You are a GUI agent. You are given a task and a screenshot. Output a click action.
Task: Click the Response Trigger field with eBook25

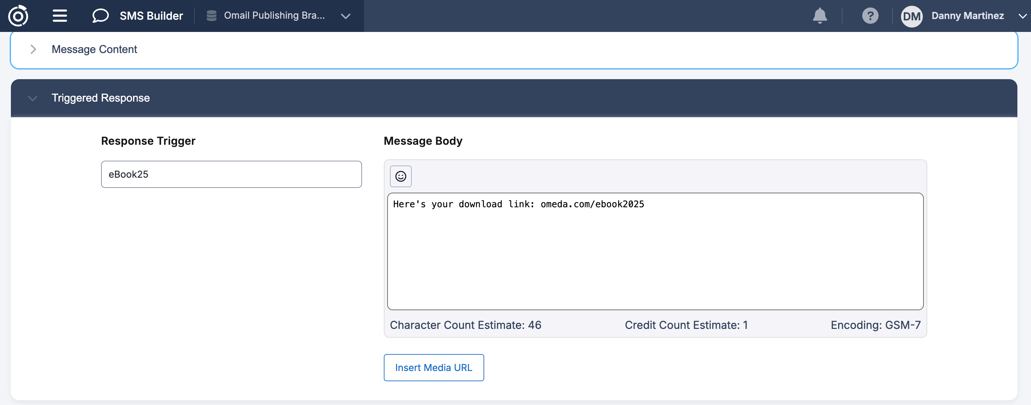(231, 174)
